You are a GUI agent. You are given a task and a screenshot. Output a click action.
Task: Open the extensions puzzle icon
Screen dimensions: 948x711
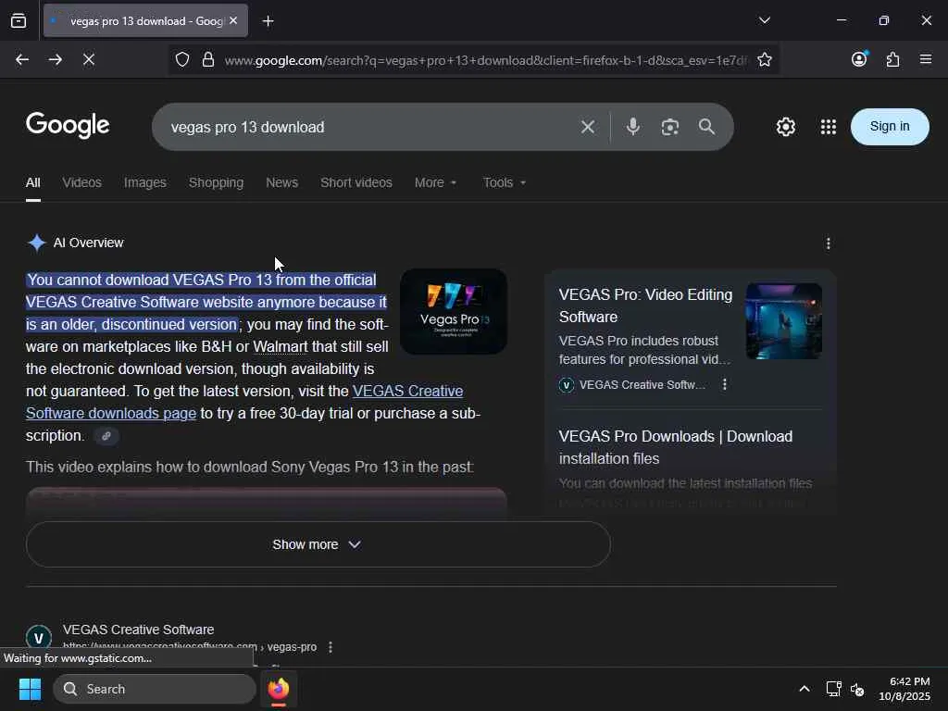(892, 59)
